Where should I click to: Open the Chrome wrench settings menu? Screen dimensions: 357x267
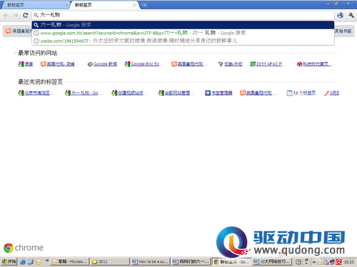(x=351, y=15)
